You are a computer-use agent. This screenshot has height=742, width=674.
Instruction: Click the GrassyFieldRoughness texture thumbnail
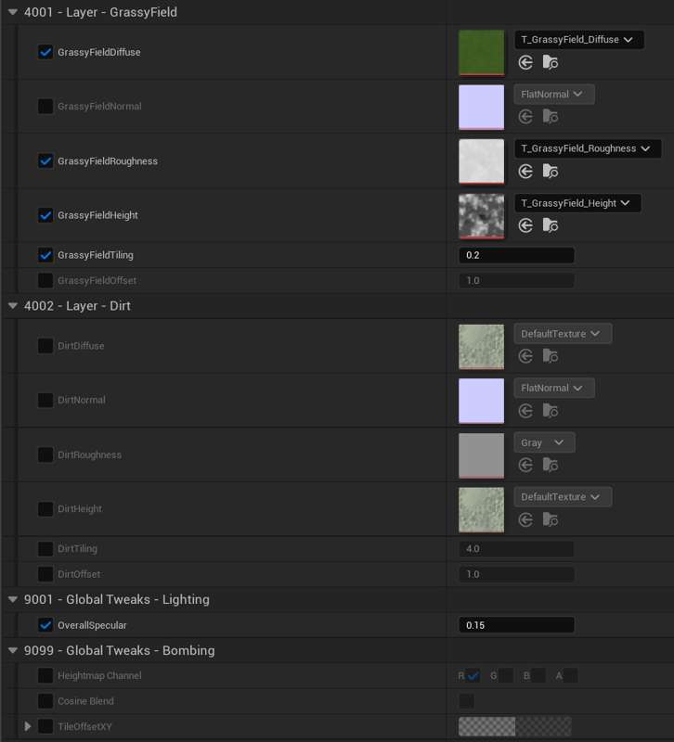pyautogui.click(x=481, y=161)
